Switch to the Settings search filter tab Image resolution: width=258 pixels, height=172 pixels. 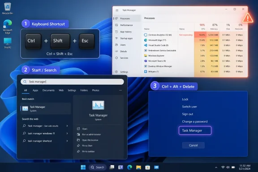click(x=72, y=90)
